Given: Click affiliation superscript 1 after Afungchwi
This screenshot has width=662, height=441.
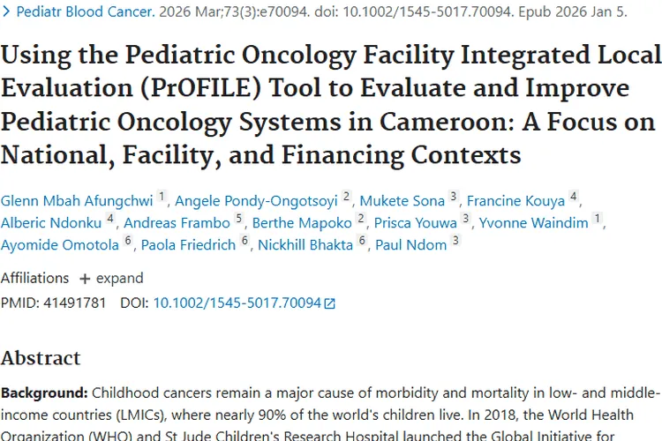Looking at the screenshot, I should [162, 197].
